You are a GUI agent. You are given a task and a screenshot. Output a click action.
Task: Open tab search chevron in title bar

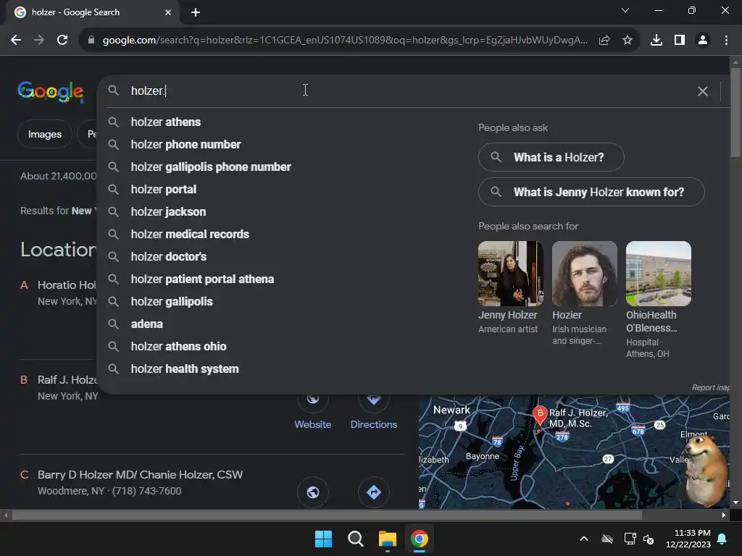click(x=625, y=10)
